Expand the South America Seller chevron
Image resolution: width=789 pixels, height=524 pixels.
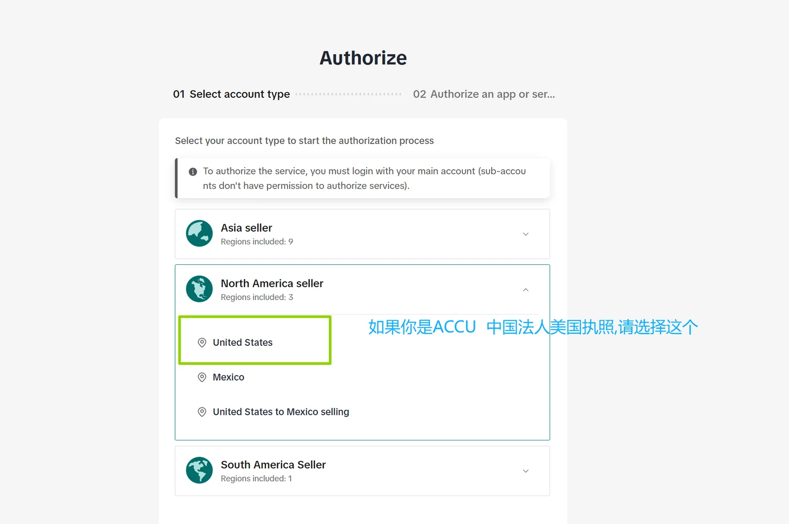click(525, 471)
